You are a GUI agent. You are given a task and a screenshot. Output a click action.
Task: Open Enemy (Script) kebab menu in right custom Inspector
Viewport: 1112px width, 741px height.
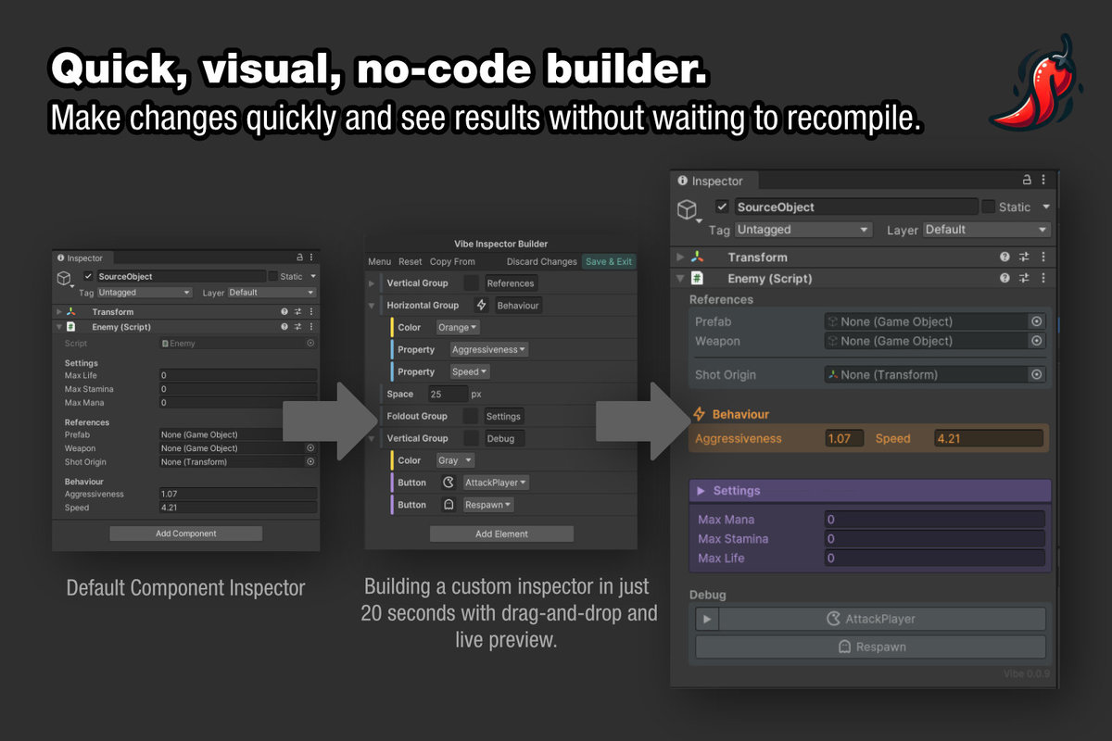click(x=1043, y=278)
